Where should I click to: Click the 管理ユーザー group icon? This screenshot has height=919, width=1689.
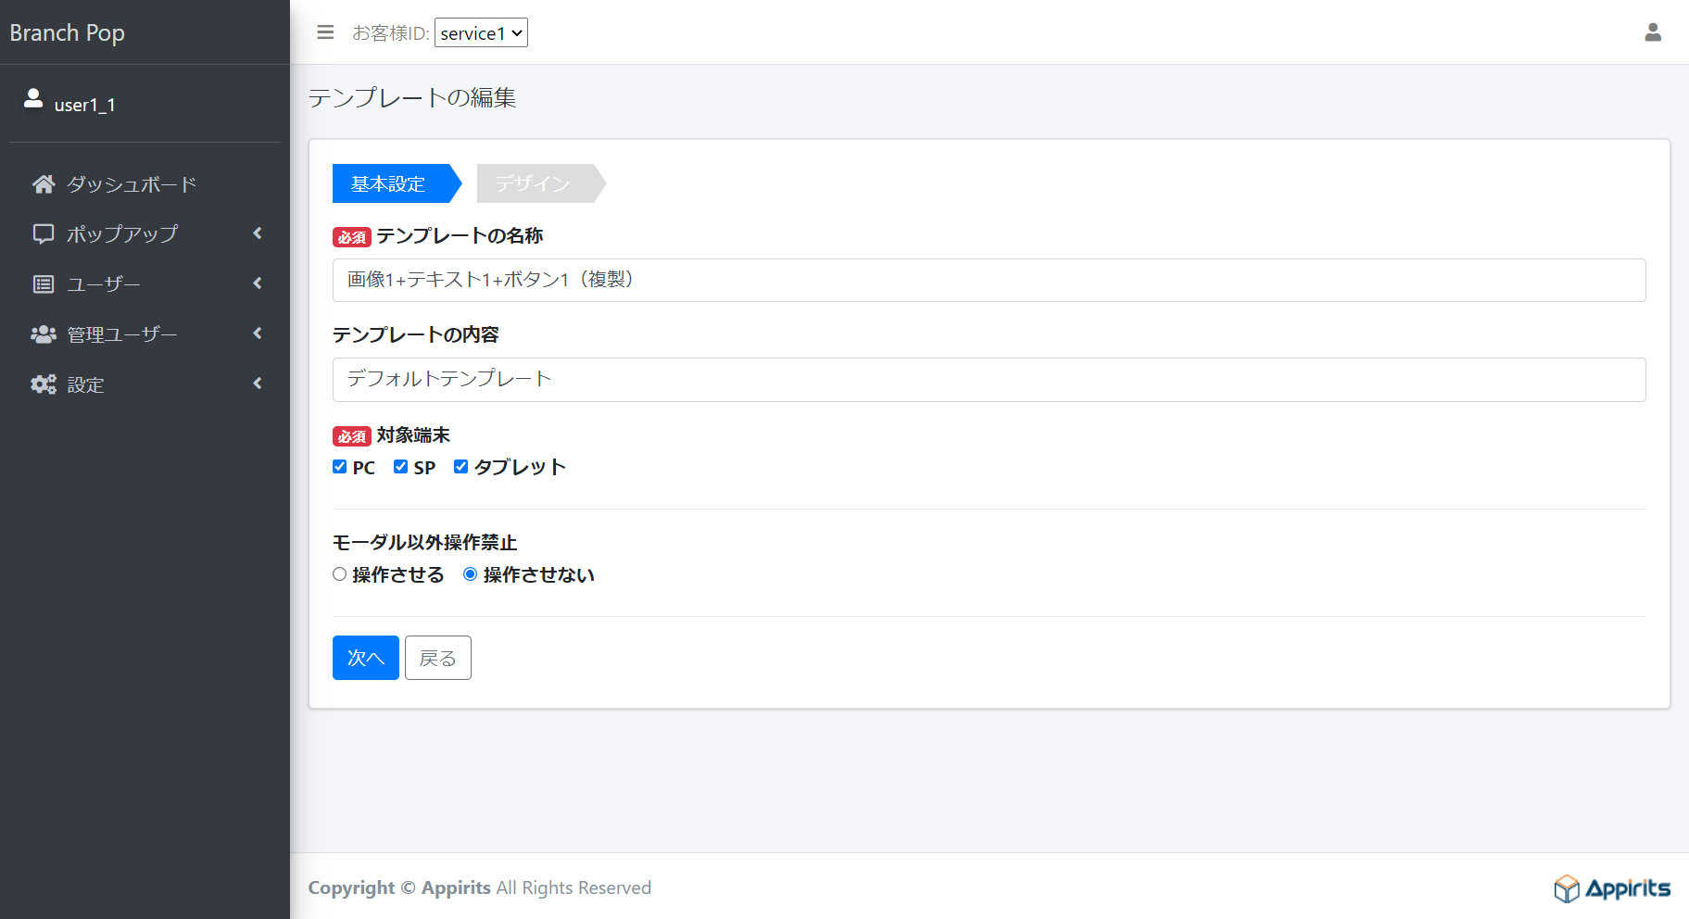point(44,334)
